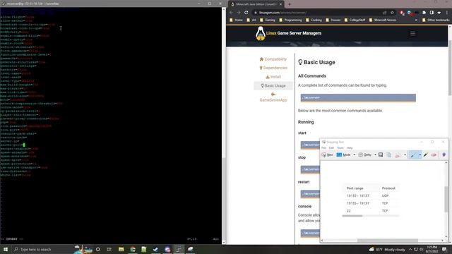Viewport: 452px width, 254px height.
Task: Open the Chrome Extensions puzzle icon
Action: (x=424, y=13)
